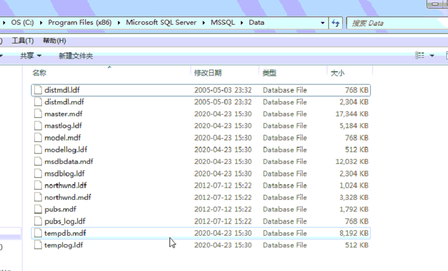This screenshot has width=448, height=271.
Task: Click the 搜索 Data search box
Action: [397, 23]
